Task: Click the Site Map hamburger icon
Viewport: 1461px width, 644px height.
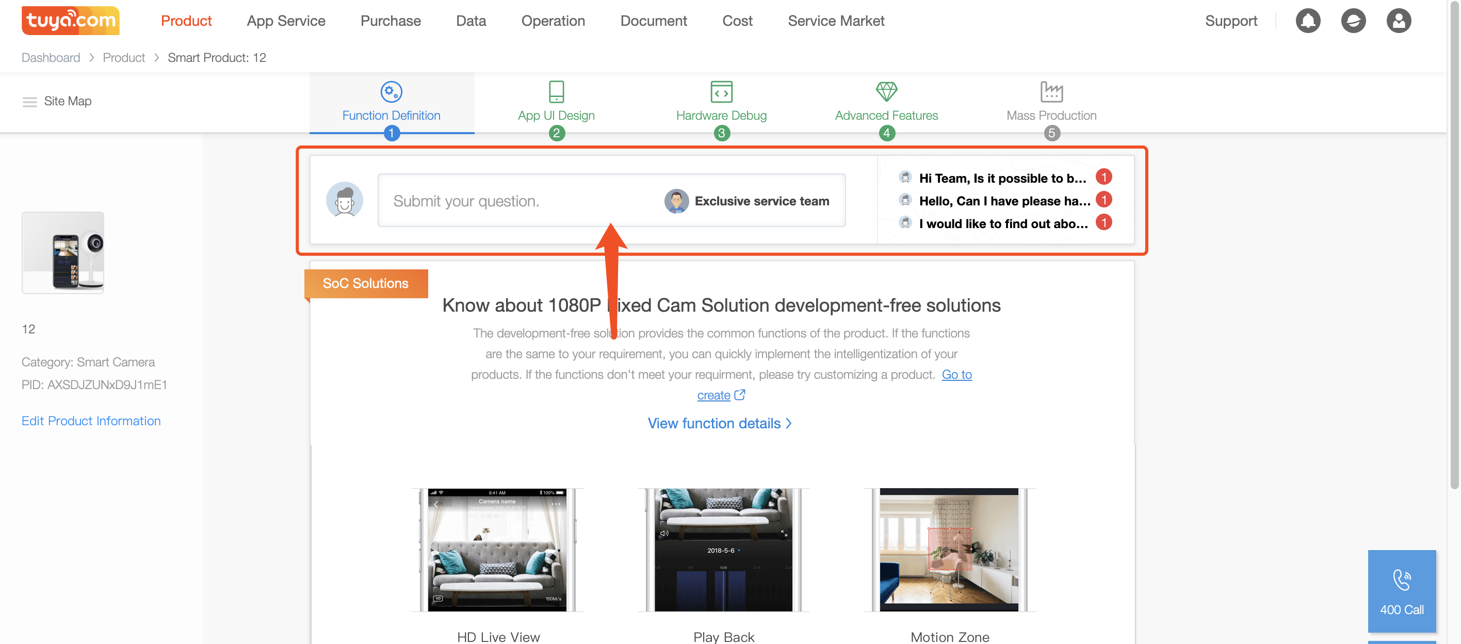Action: coord(29,102)
